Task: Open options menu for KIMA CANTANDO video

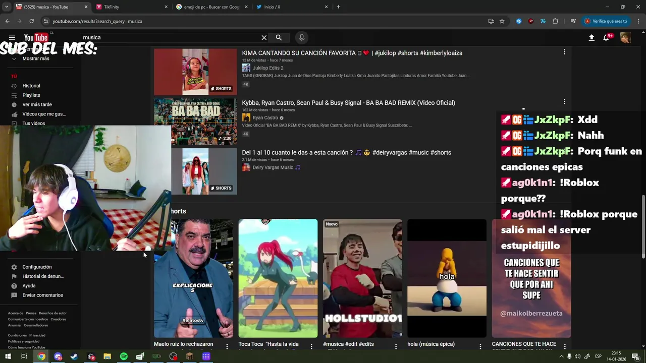Action: click(x=564, y=52)
